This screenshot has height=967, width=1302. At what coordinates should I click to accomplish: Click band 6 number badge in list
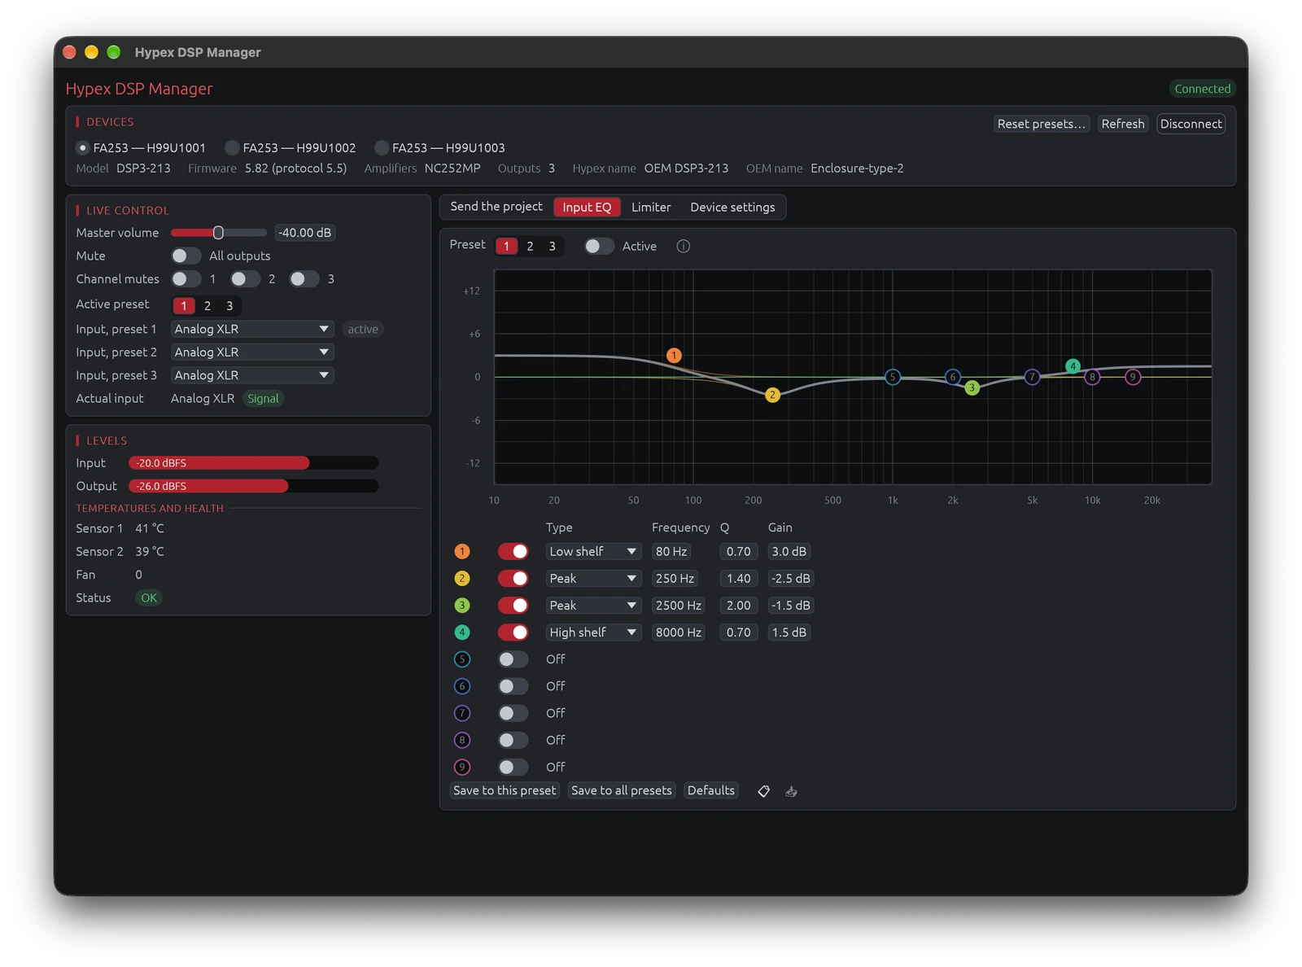[462, 686]
